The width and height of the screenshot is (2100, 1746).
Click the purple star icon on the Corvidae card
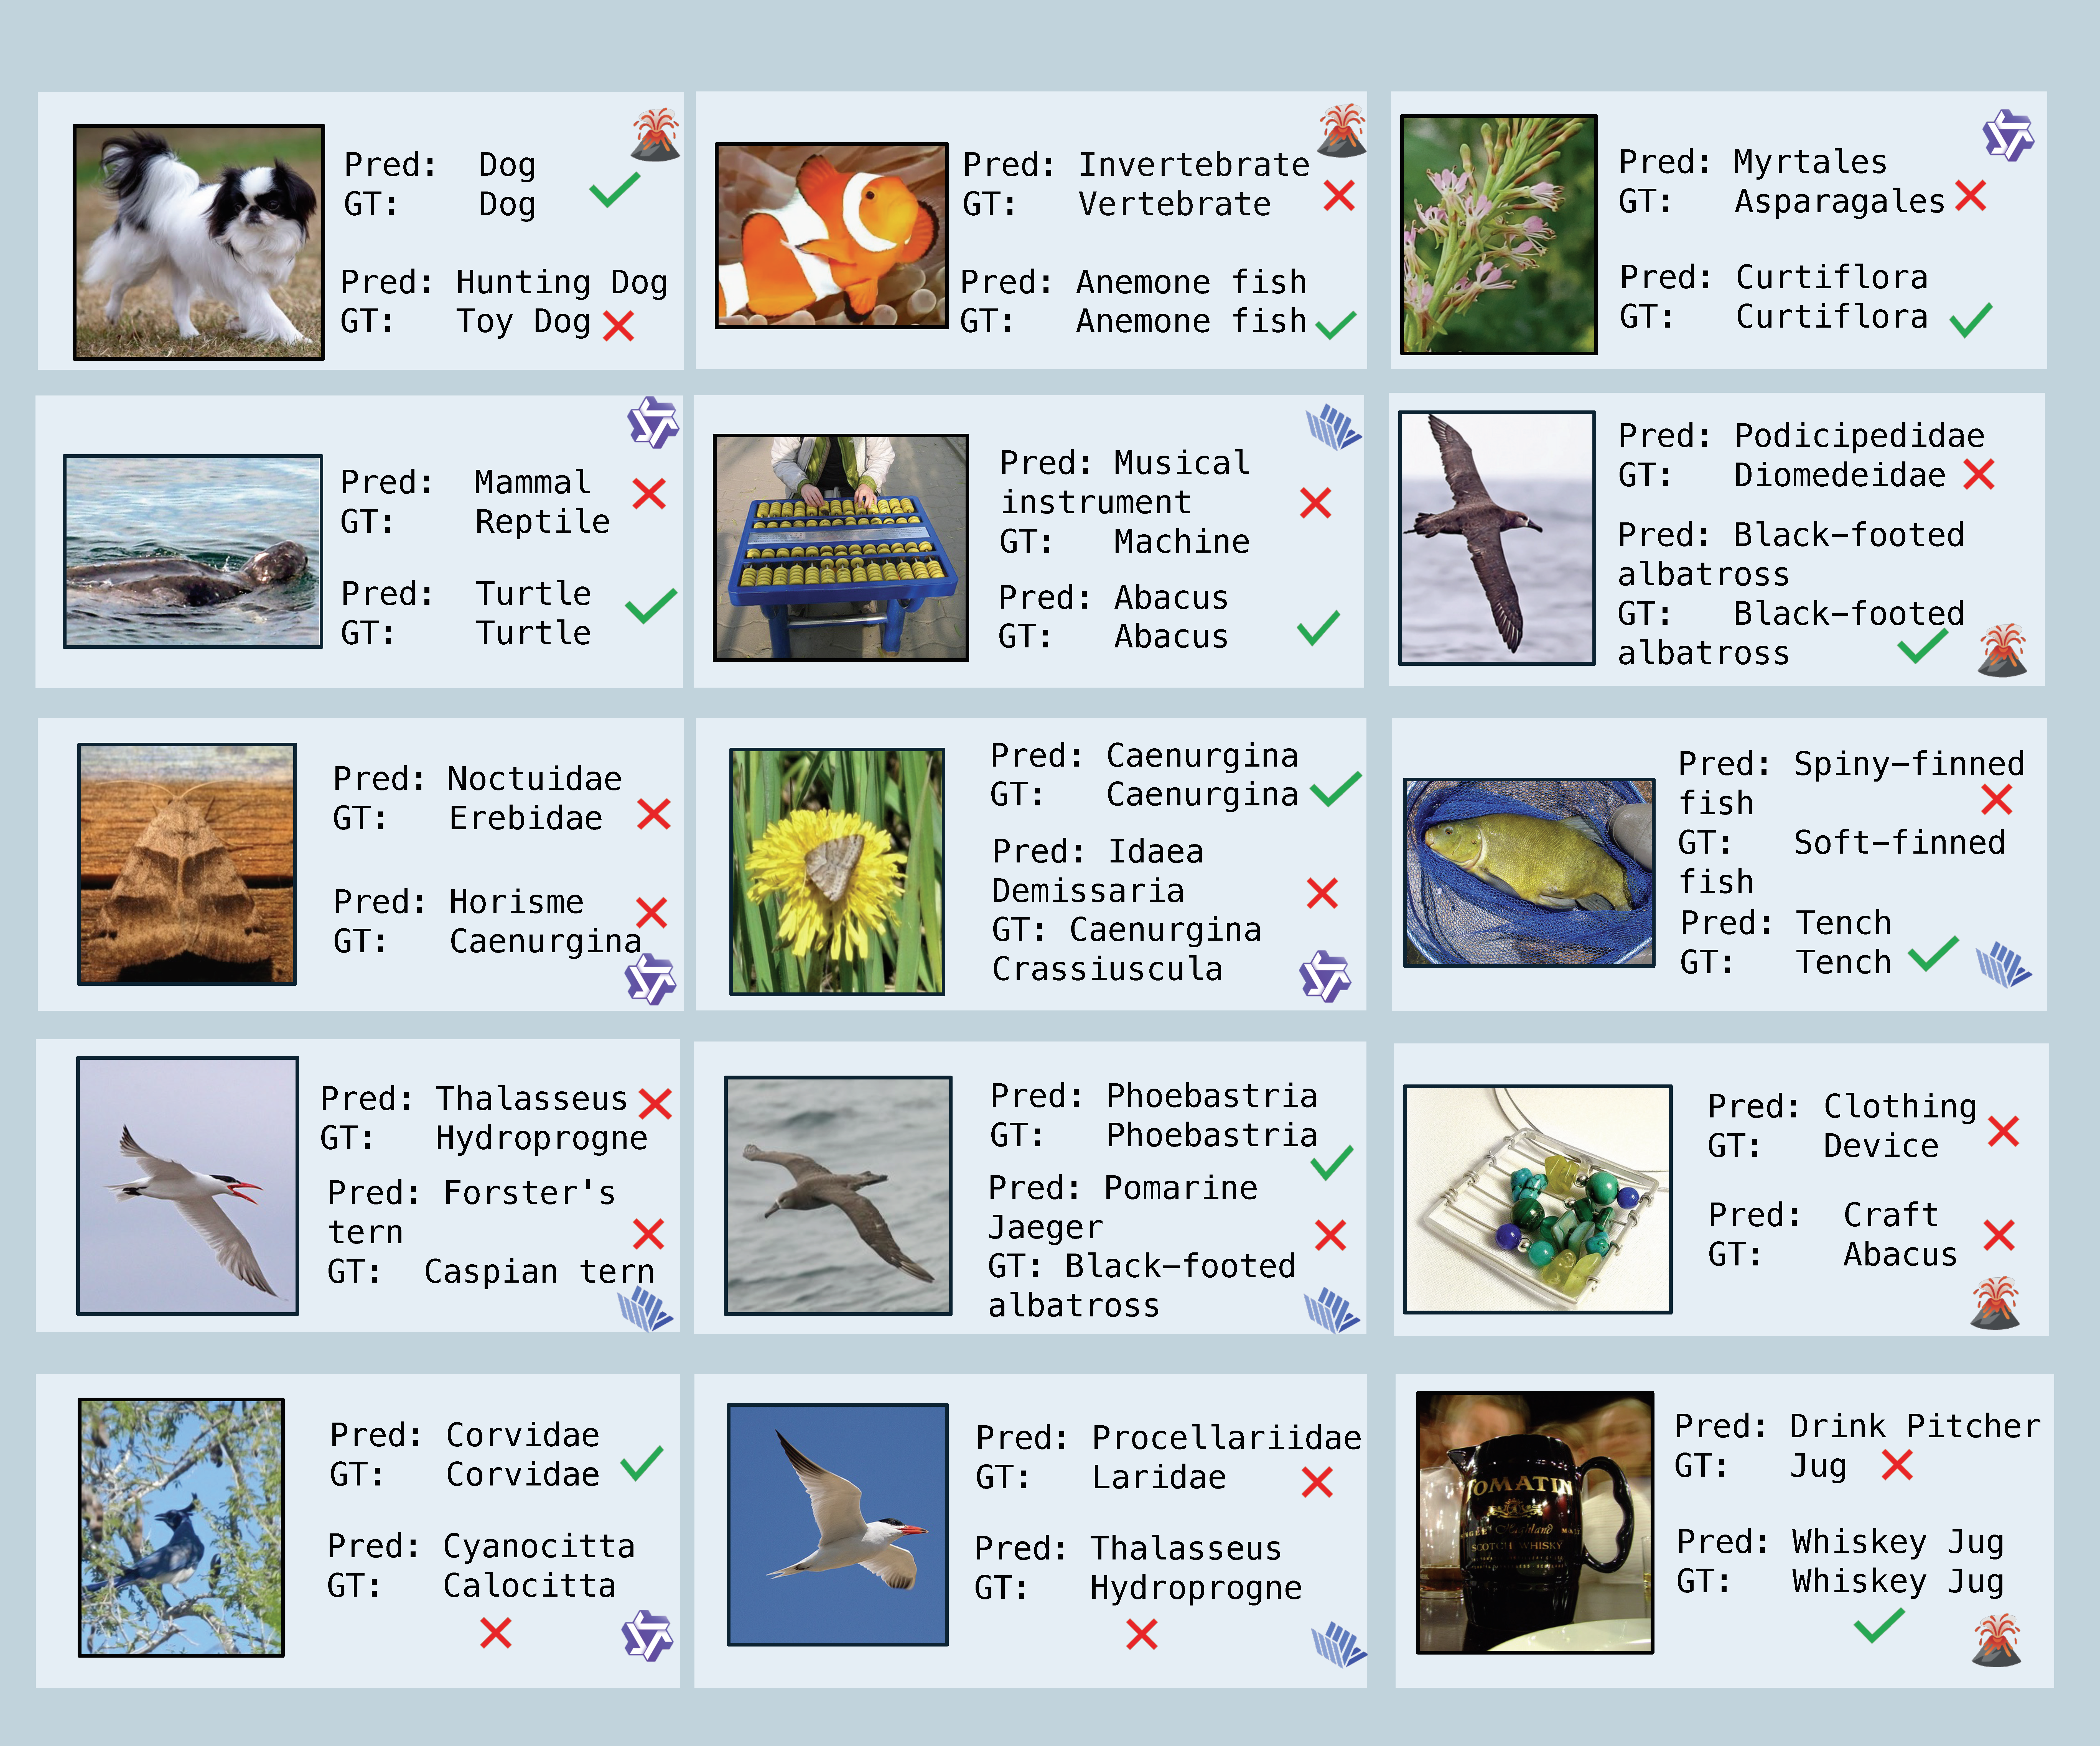[647, 1635]
